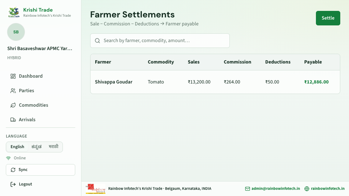Click the Commodity column header
The width and height of the screenshot is (349, 196).
click(161, 62)
